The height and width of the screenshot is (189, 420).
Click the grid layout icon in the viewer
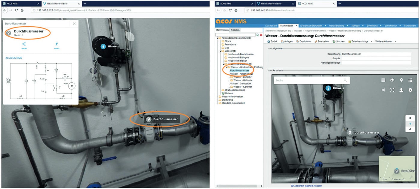410,80
